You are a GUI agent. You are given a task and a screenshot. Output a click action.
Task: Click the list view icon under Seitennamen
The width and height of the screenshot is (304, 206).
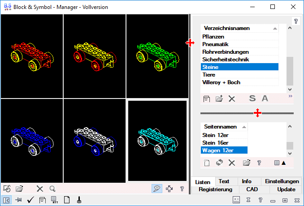pos(277,163)
